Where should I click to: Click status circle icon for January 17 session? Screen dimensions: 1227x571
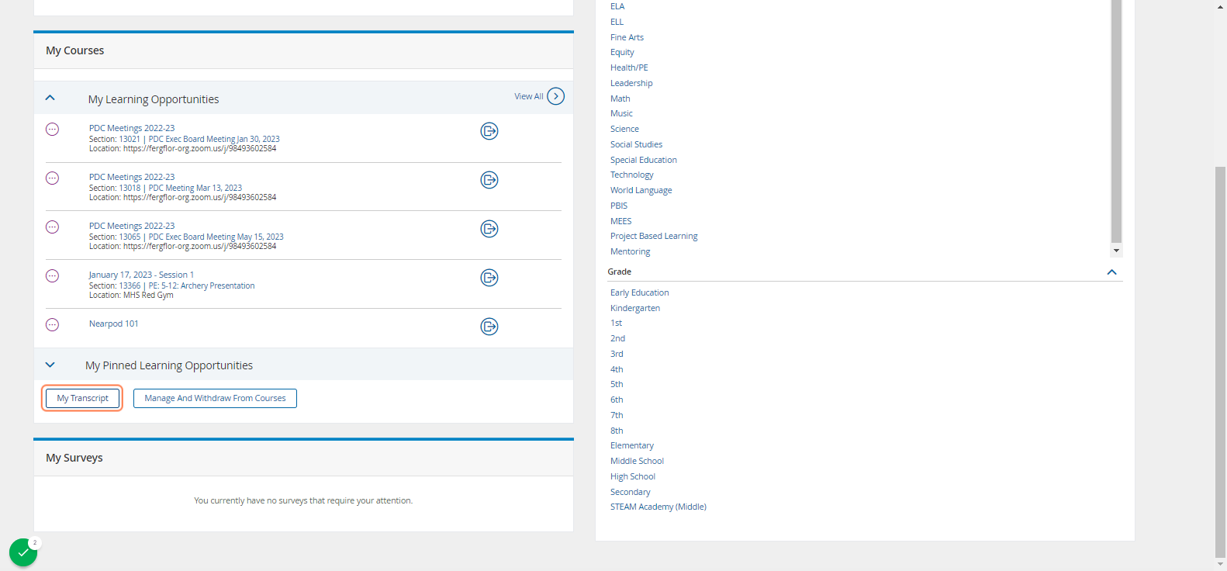pos(52,276)
